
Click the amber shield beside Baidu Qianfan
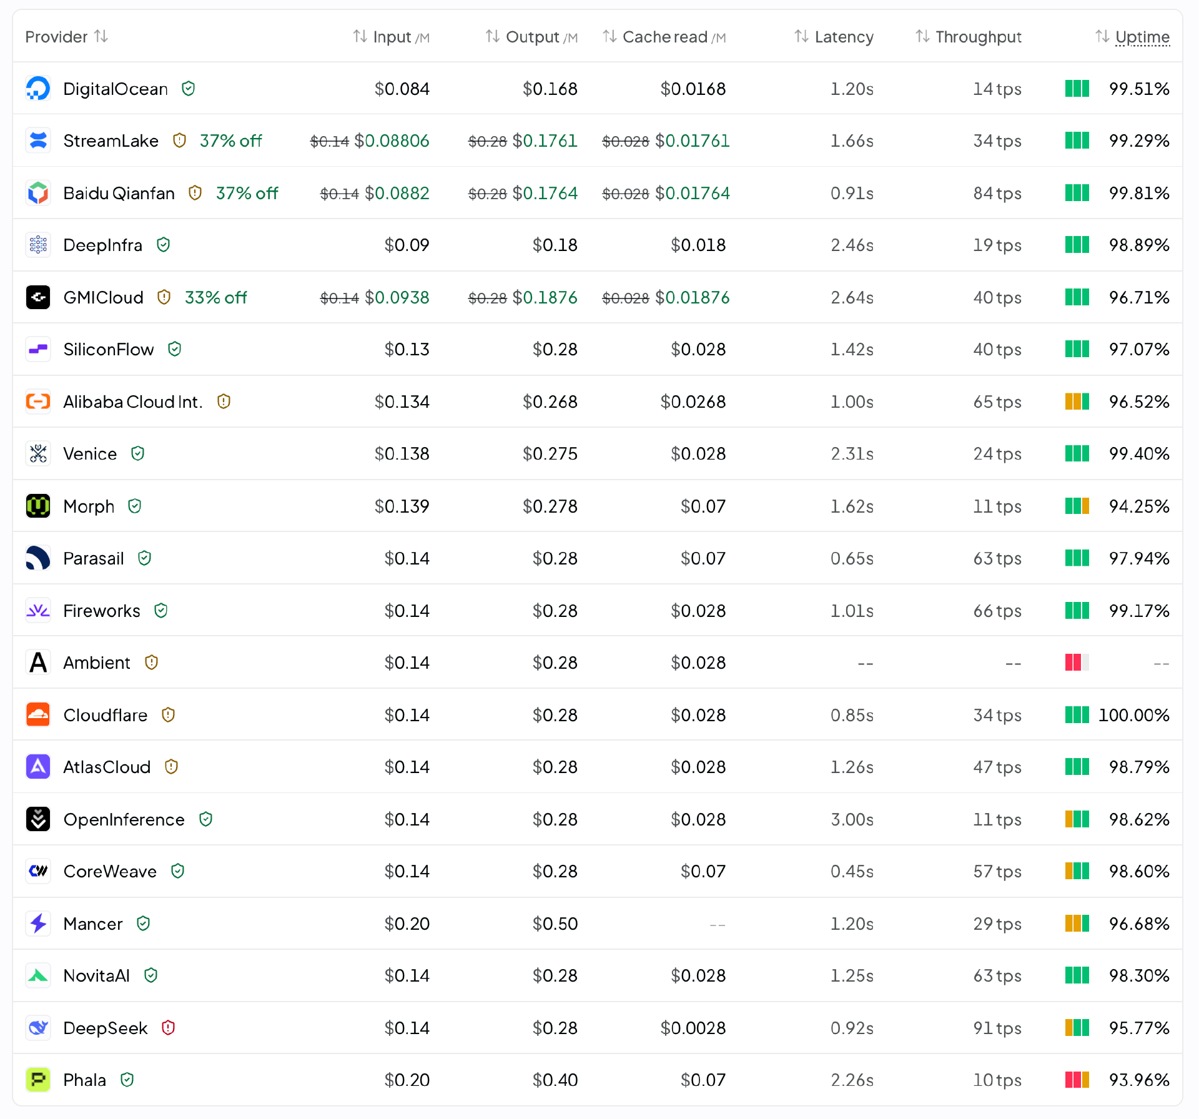(195, 193)
